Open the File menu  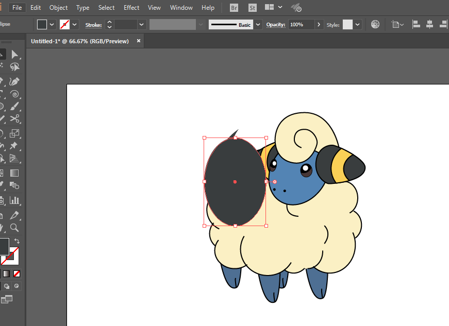pos(17,8)
